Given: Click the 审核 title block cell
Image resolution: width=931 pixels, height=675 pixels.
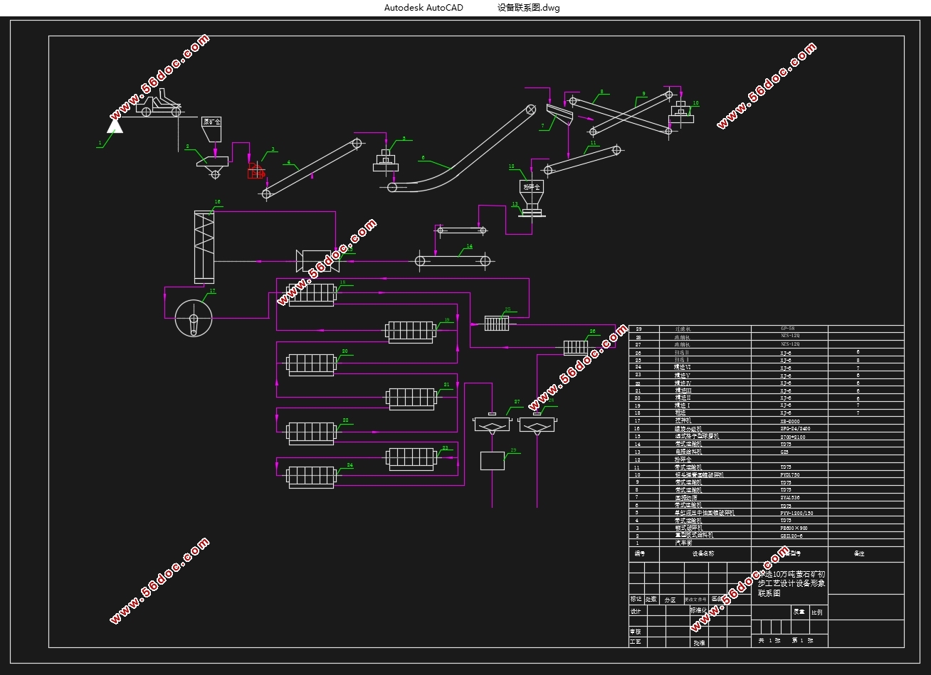Looking at the screenshot, I should pyautogui.click(x=636, y=631).
